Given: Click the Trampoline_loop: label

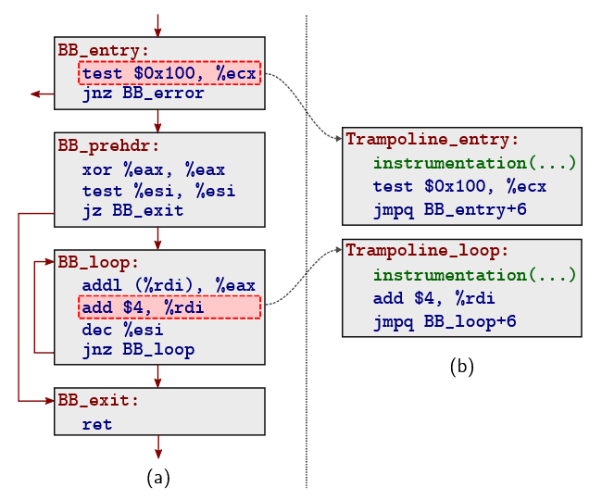Looking at the screenshot, I should [x=427, y=251].
